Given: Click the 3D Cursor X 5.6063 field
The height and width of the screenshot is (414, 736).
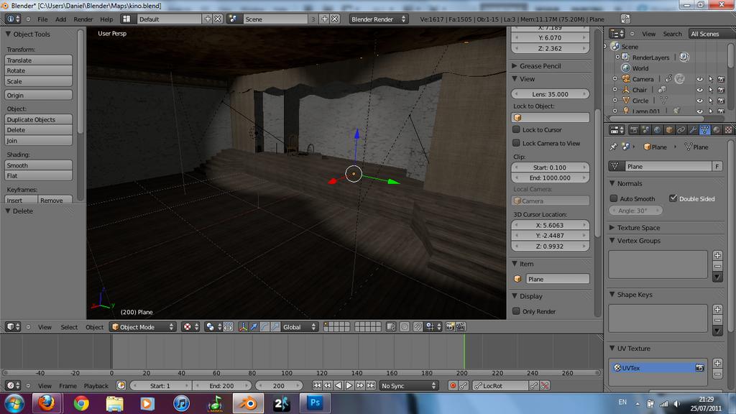Looking at the screenshot, I should (550, 225).
